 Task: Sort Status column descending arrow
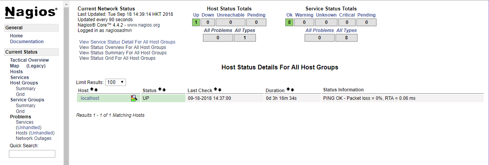[x=164, y=90]
